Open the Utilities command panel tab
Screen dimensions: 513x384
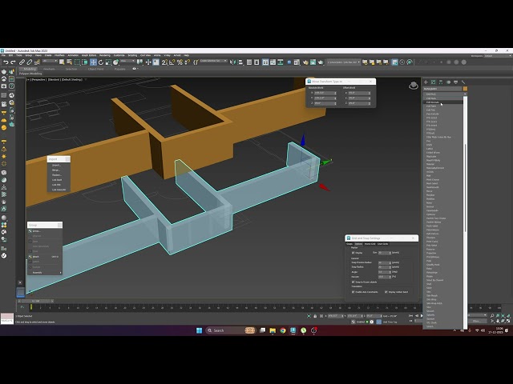pos(463,82)
